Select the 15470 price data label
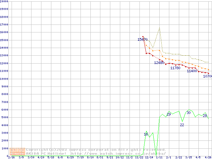 142,39
